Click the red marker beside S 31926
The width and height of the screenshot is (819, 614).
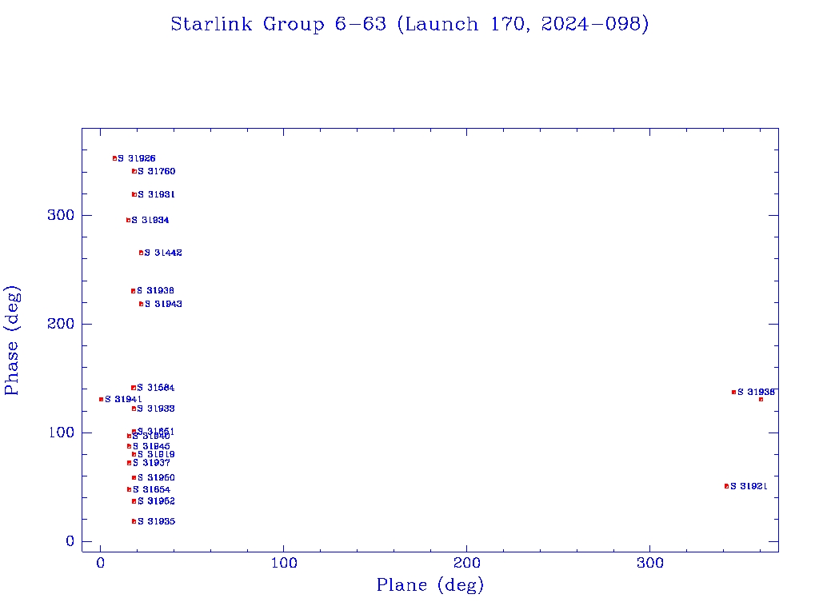114,158
